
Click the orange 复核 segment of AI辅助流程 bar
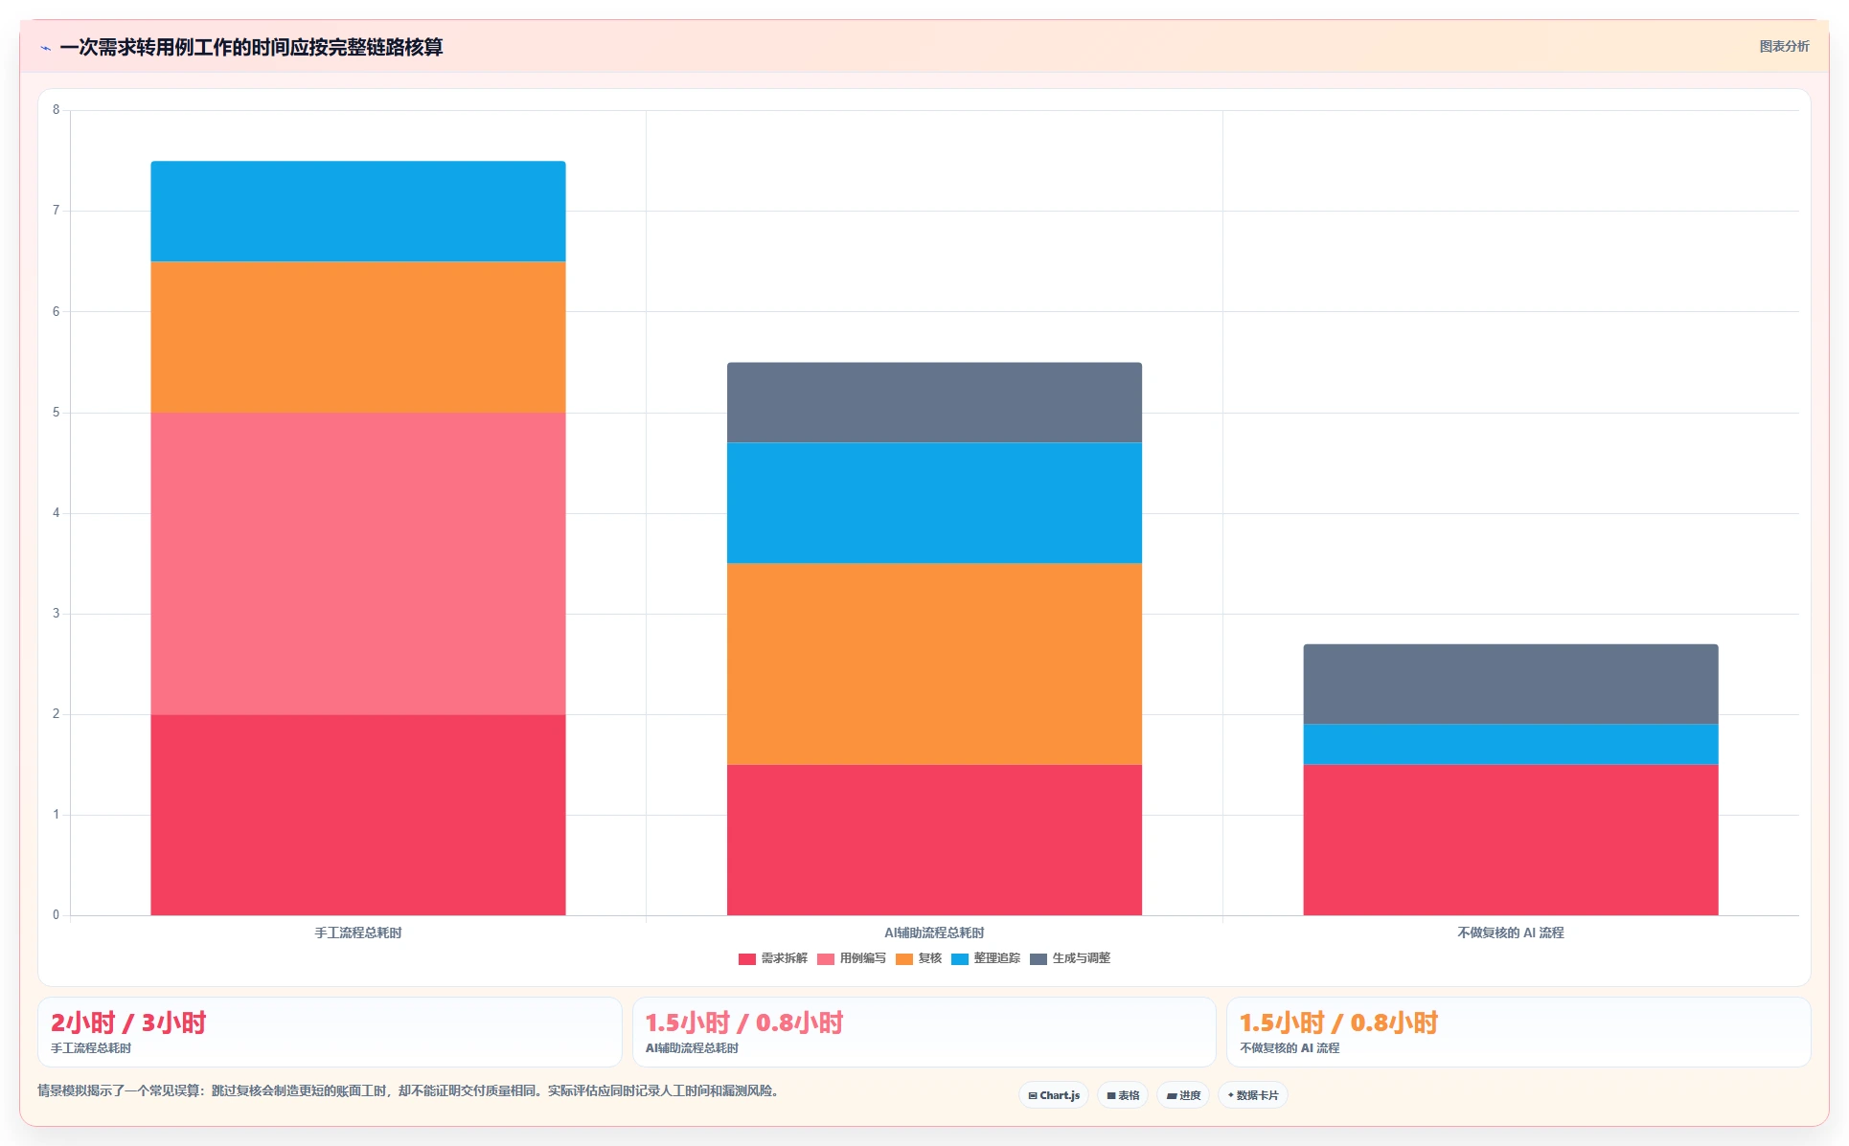[934, 663]
